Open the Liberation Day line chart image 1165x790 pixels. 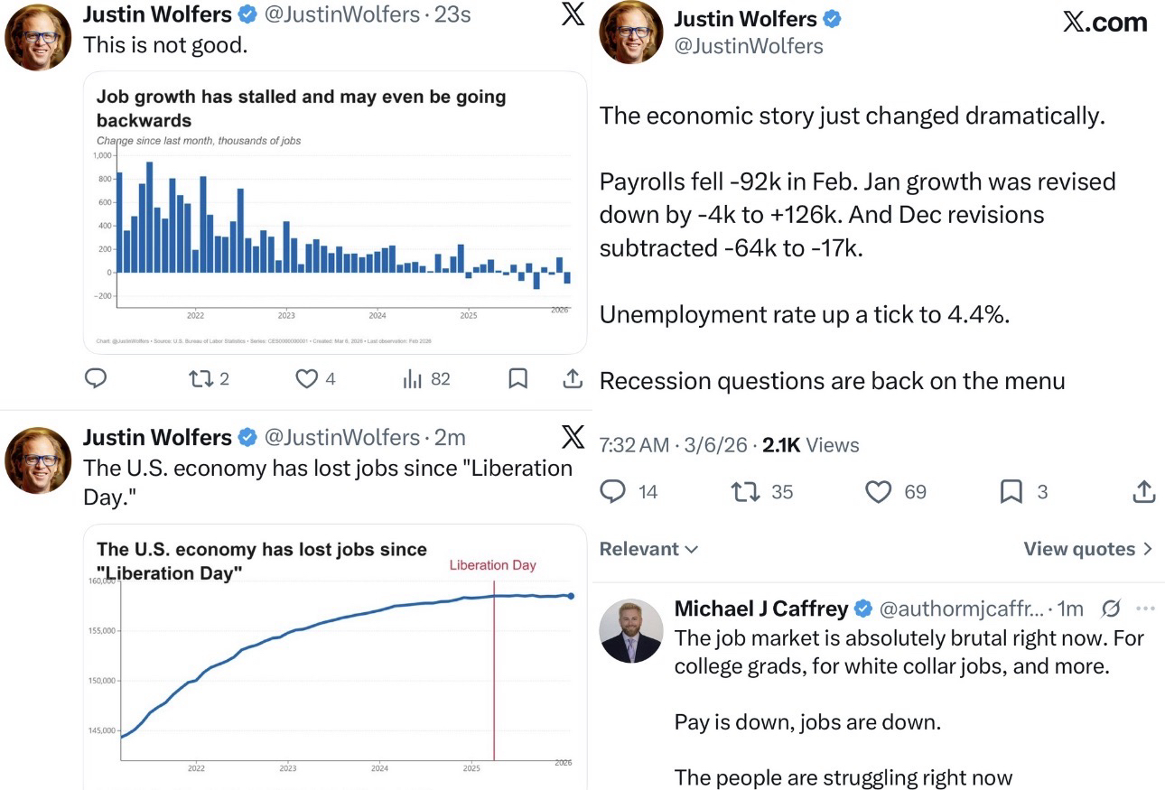(335, 659)
